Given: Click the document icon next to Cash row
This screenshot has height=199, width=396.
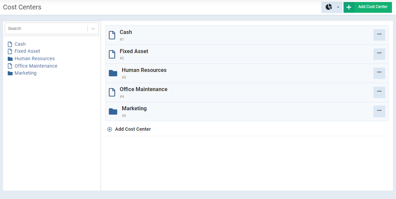Looking at the screenshot, I should point(112,35).
